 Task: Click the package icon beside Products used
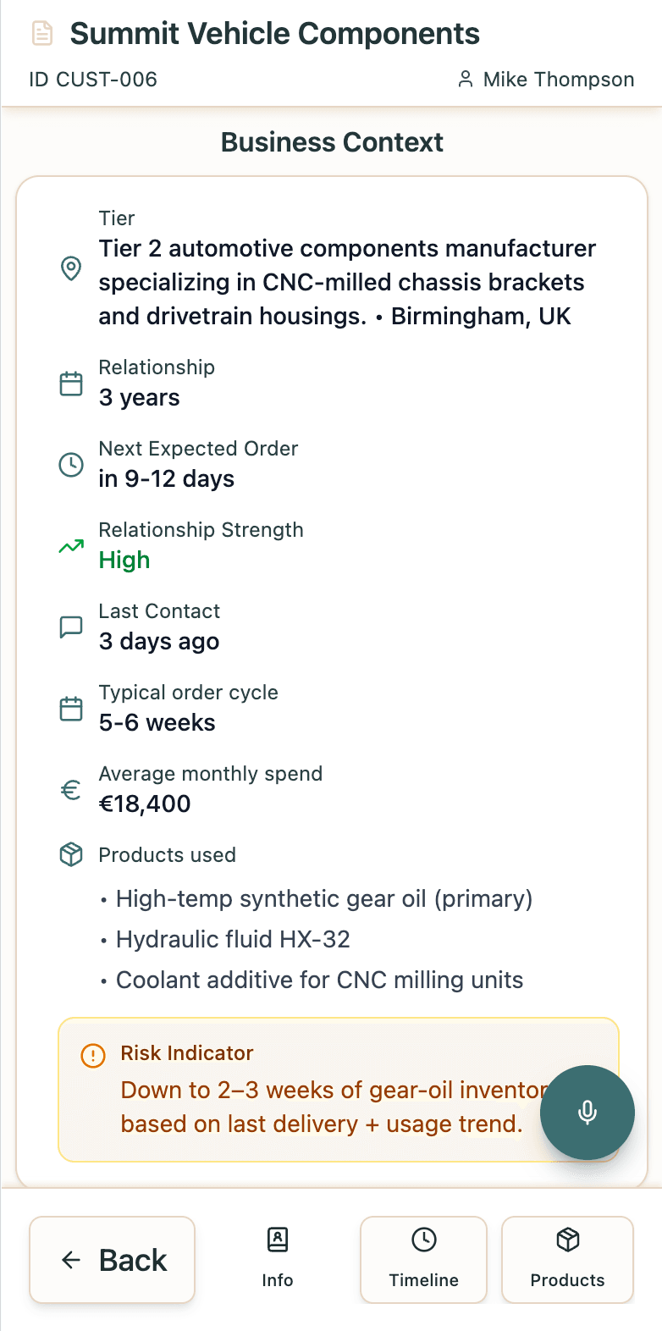(x=71, y=854)
